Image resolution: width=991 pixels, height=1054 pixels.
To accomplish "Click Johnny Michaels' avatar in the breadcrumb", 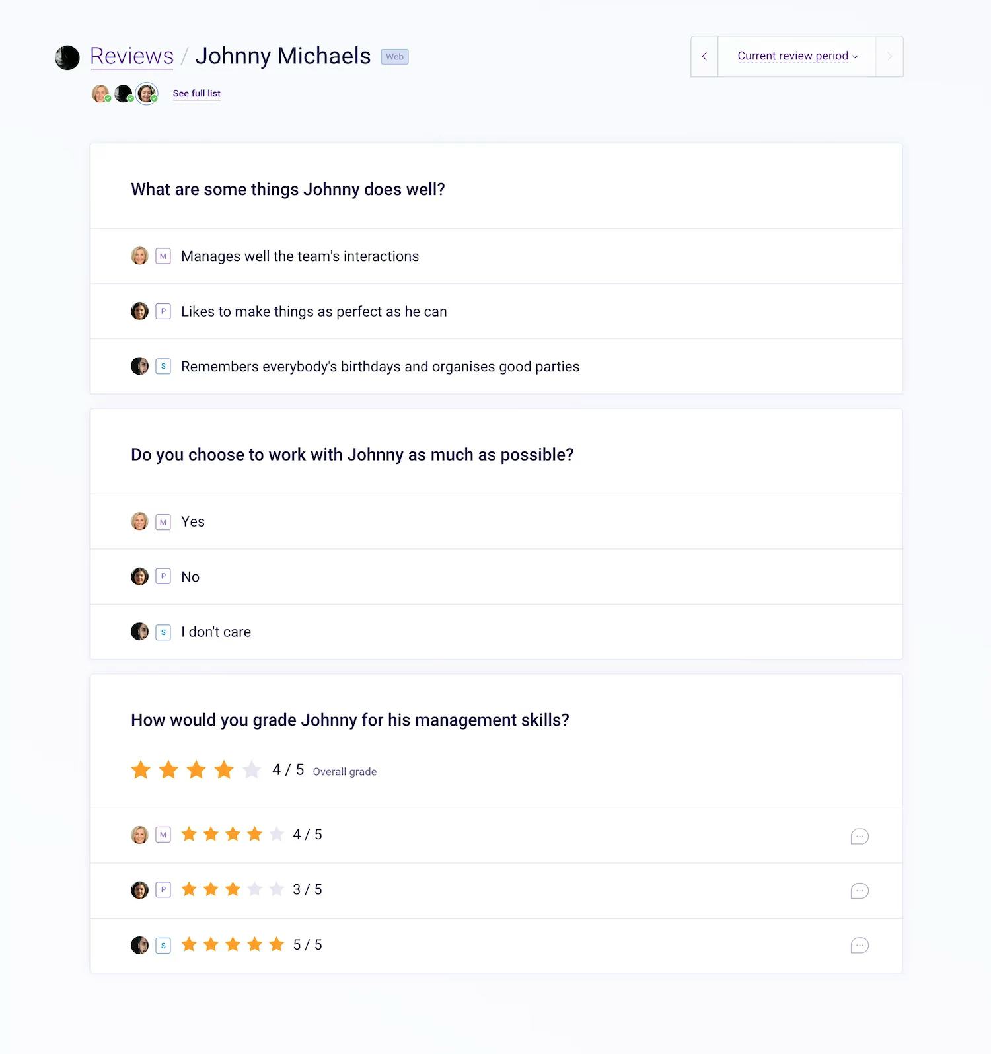I will [67, 57].
